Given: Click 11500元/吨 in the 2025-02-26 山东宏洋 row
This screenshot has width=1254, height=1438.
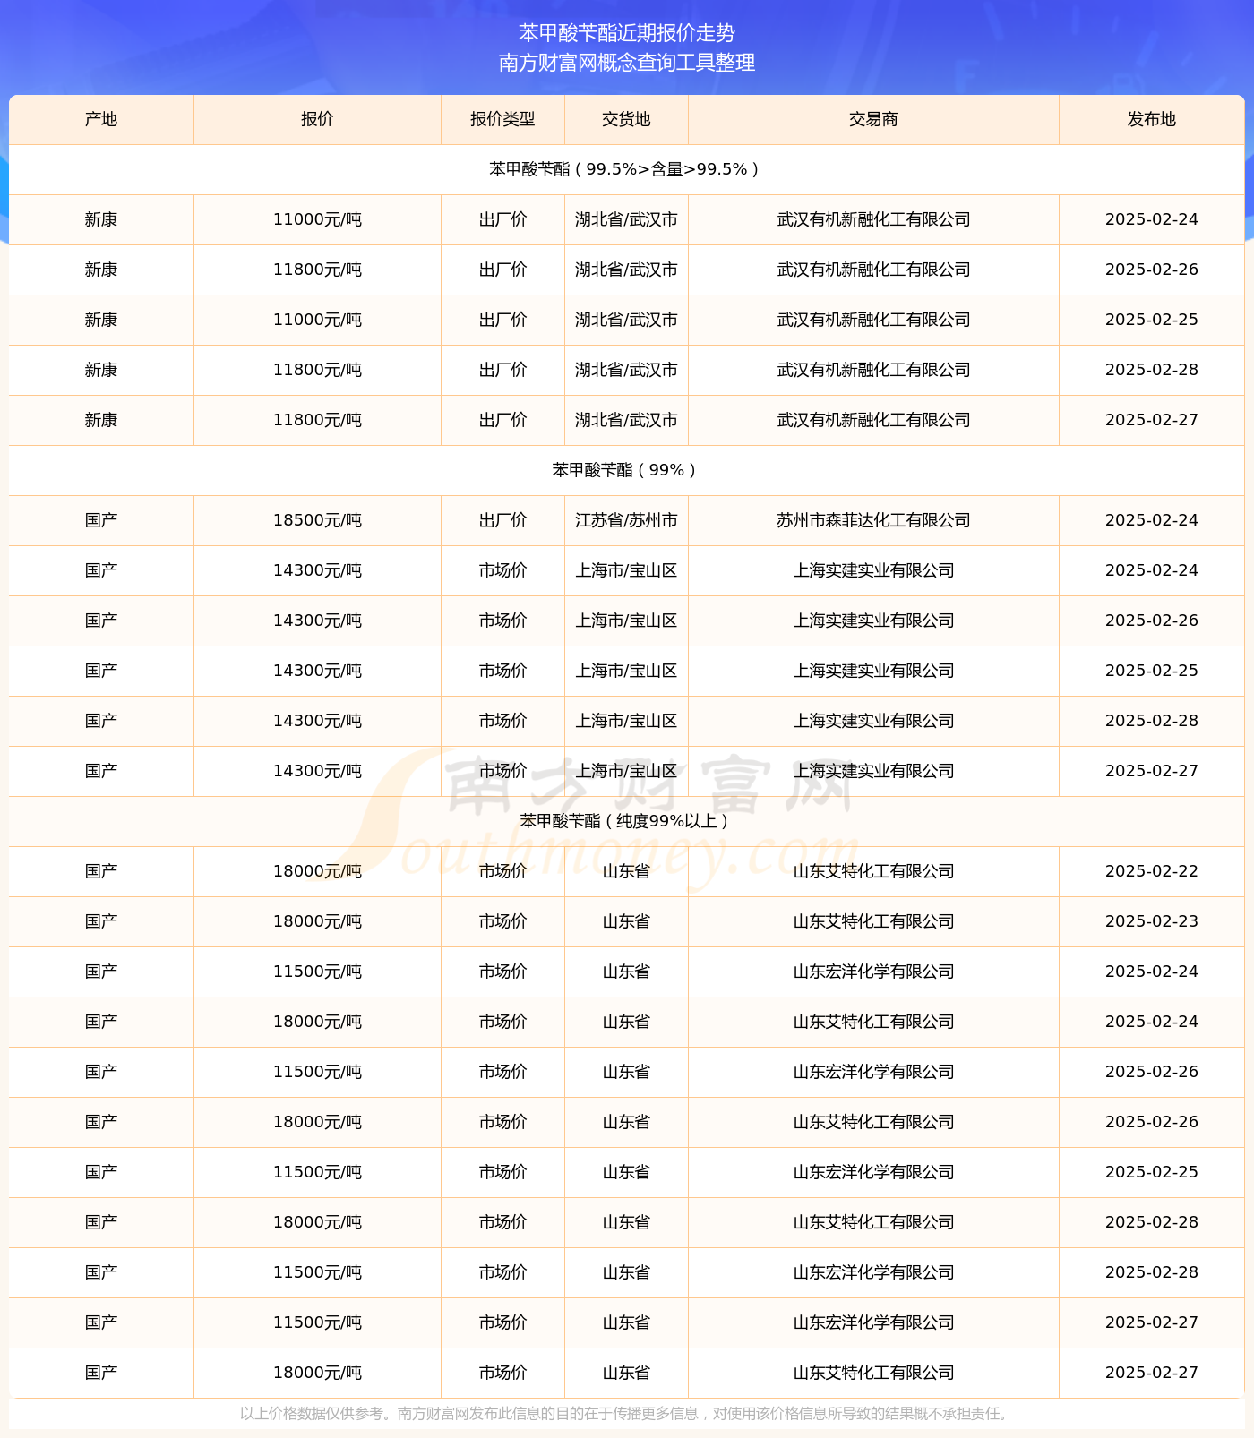Looking at the screenshot, I should (x=317, y=1072).
